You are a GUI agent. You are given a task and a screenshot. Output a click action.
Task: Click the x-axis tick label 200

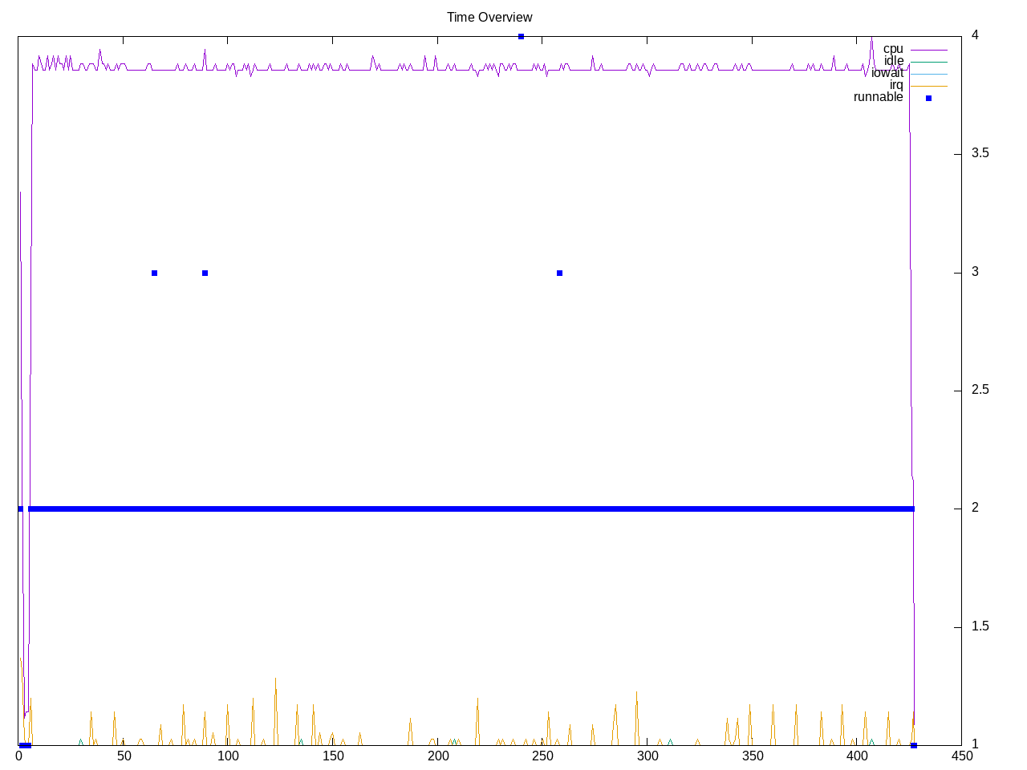(x=438, y=756)
